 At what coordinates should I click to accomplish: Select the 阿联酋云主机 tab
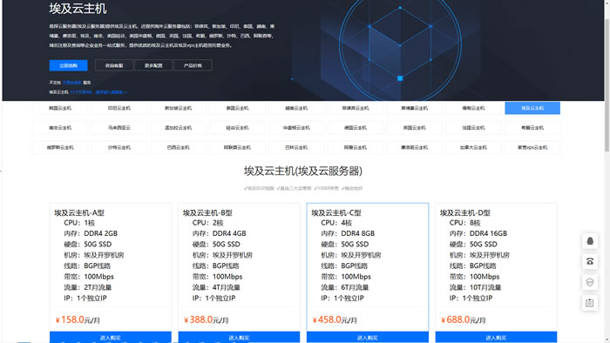[237, 148]
